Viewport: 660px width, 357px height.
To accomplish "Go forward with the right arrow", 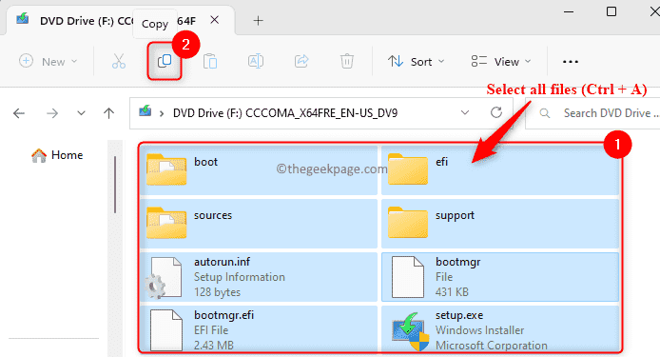I will pyautogui.click(x=52, y=113).
